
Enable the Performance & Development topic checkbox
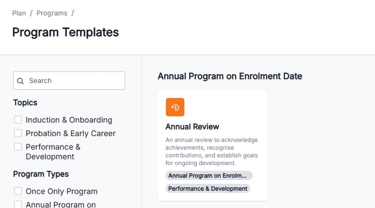[x=18, y=147]
